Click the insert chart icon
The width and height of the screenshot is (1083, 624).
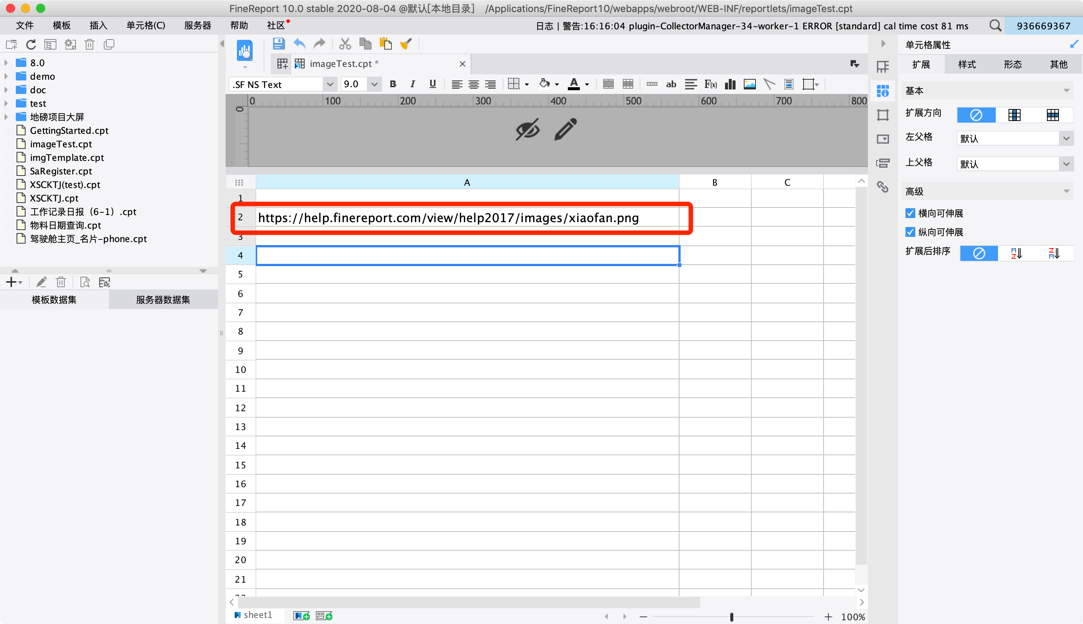click(x=730, y=84)
